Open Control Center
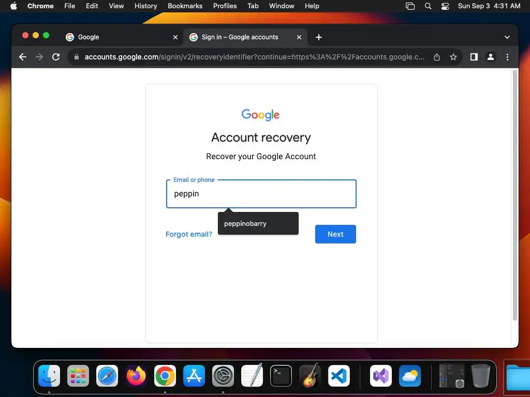530x397 pixels. [445, 6]
